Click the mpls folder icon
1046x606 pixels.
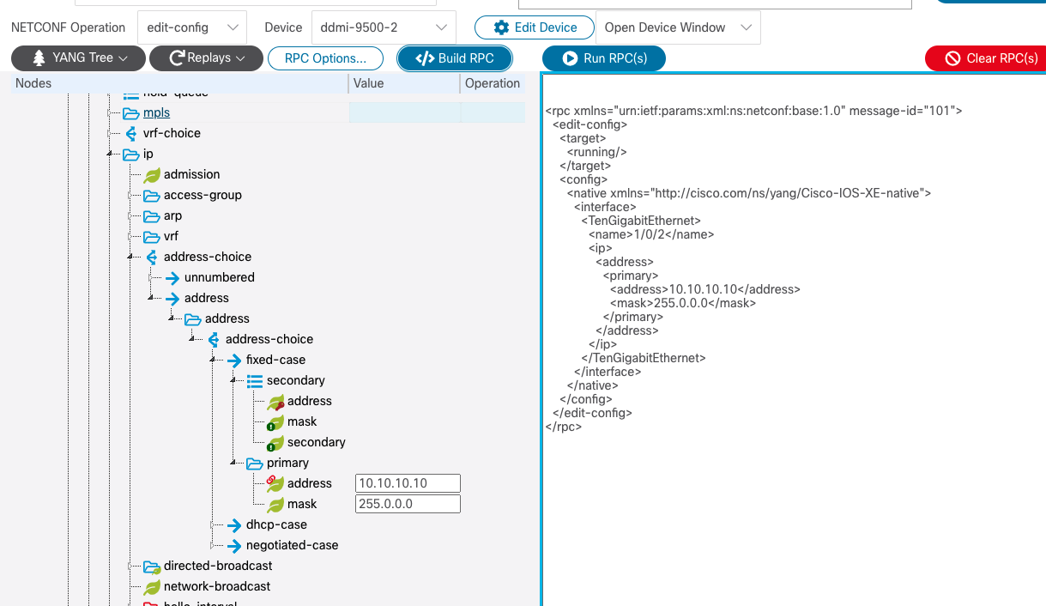(x=130, y=112)
